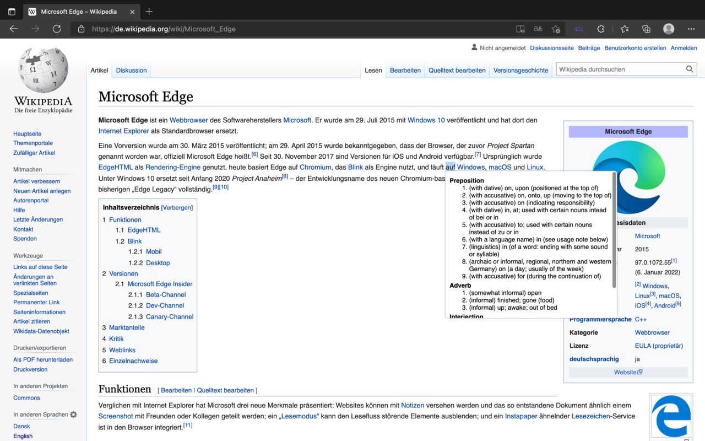Jump to Canary-Channel in contents
The image size is (705, 441).
tap(170, 316)
